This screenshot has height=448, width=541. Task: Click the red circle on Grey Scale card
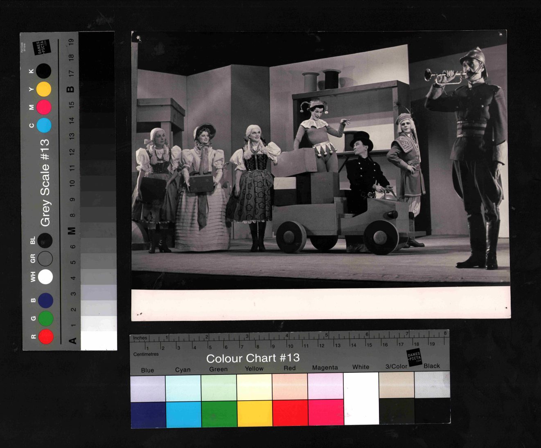pos(45,336)
